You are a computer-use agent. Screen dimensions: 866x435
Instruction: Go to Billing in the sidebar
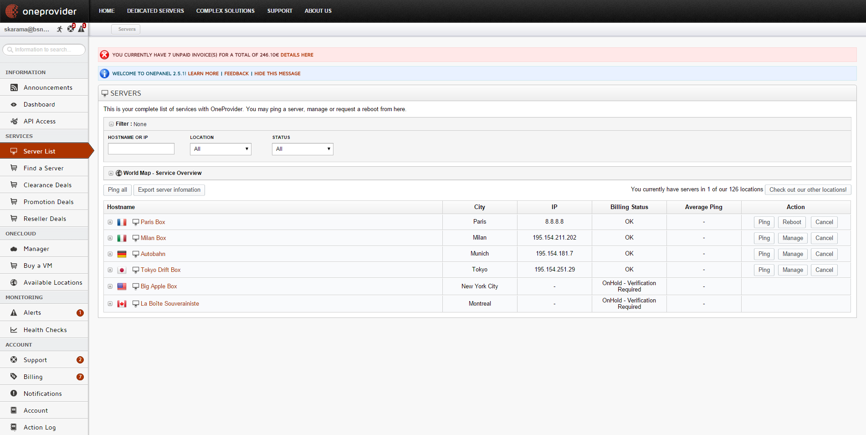pos(33,377)
